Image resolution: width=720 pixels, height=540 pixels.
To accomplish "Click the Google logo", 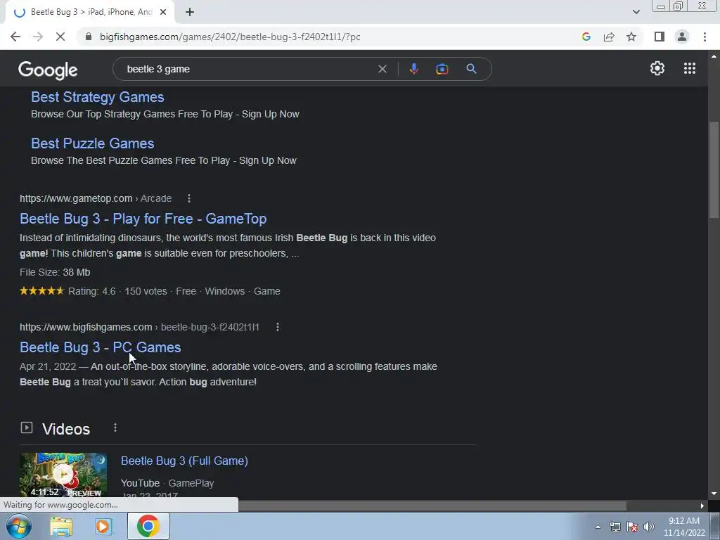I will tap(48, 70).
